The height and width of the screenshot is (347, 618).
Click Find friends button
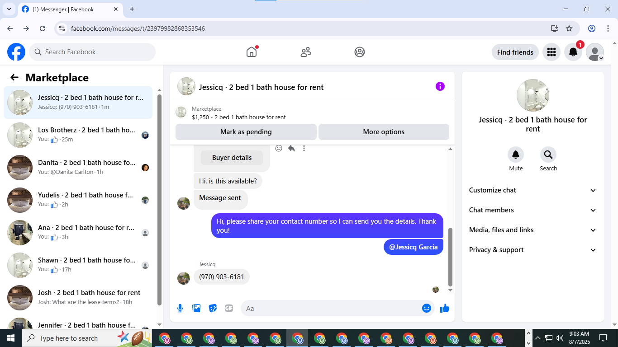click(515, 52)
